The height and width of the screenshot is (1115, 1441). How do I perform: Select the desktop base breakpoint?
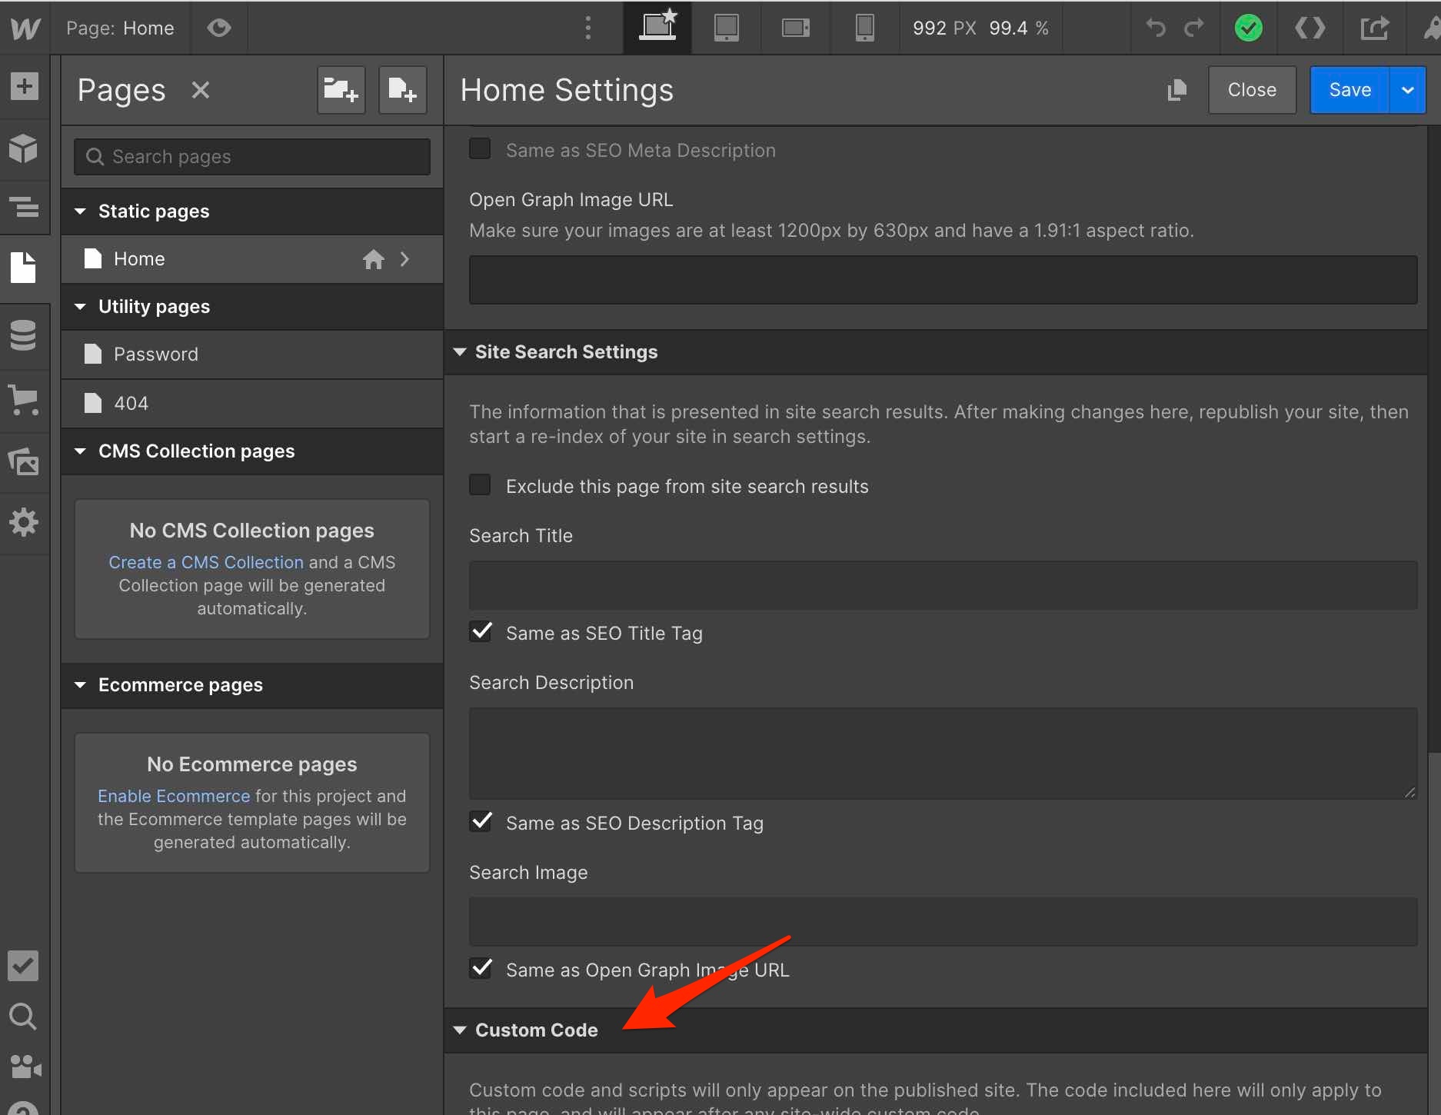pos(657,28)
